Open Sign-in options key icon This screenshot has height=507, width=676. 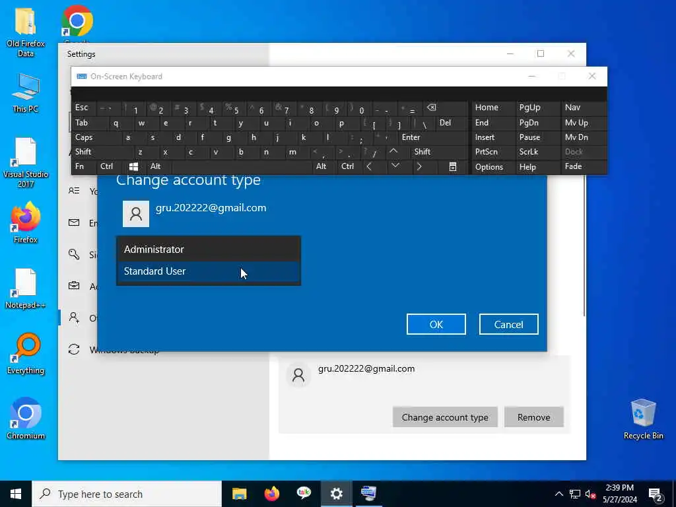point(74,254)
